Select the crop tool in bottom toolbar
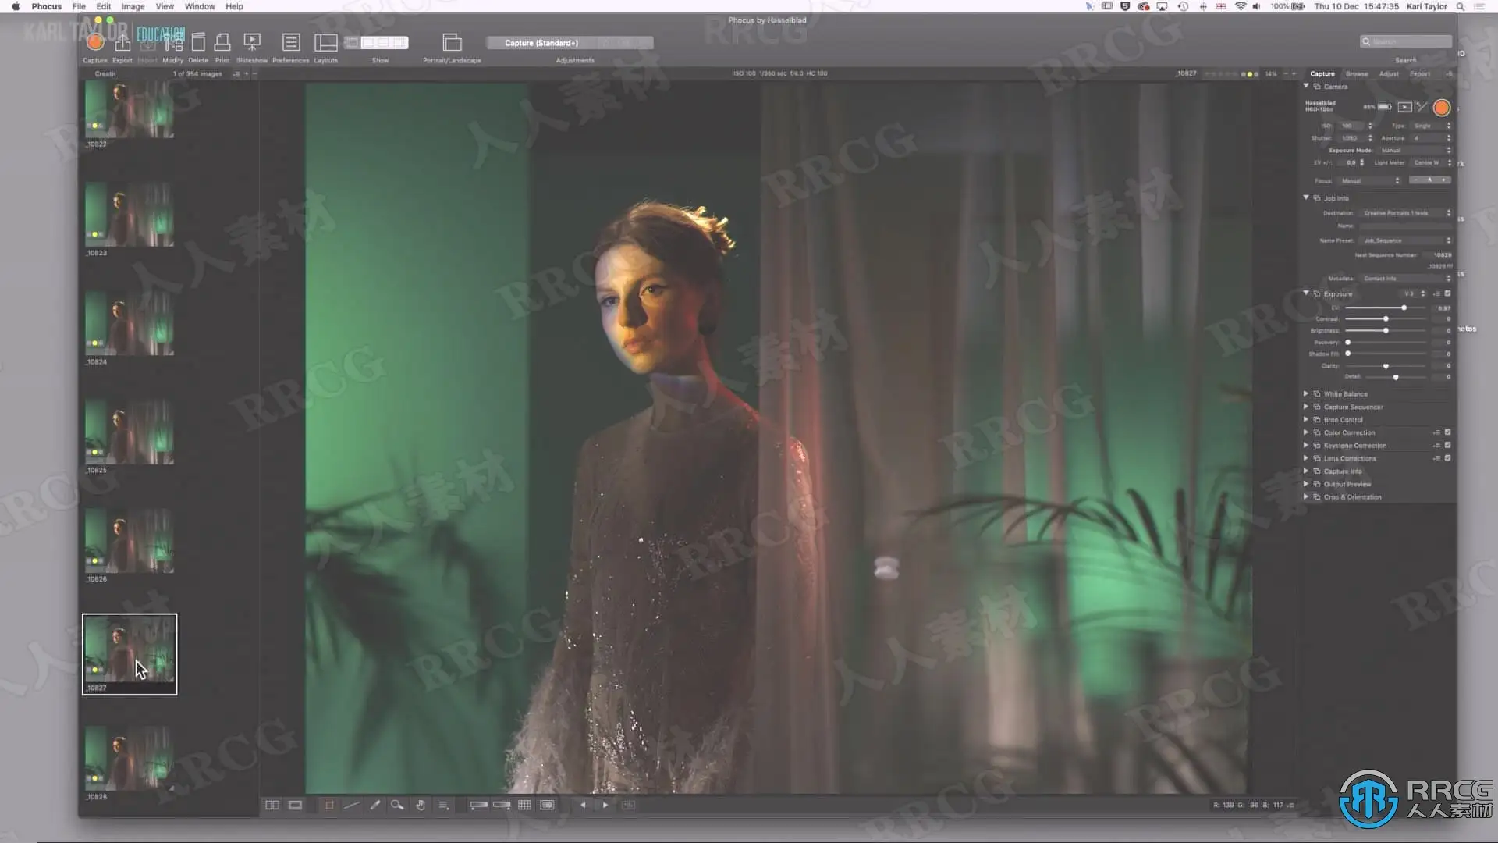Screen dimensions: 1498x843 coord(329,805)
